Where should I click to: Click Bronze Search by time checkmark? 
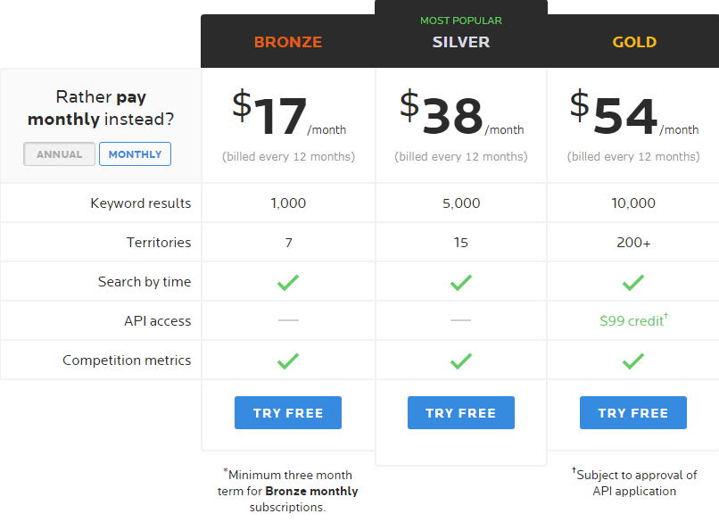(x=288, y=282)
